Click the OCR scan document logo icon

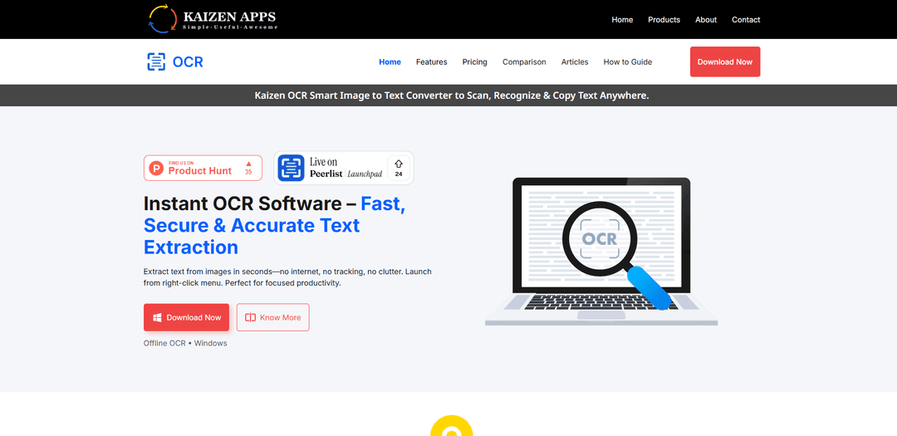156,61
